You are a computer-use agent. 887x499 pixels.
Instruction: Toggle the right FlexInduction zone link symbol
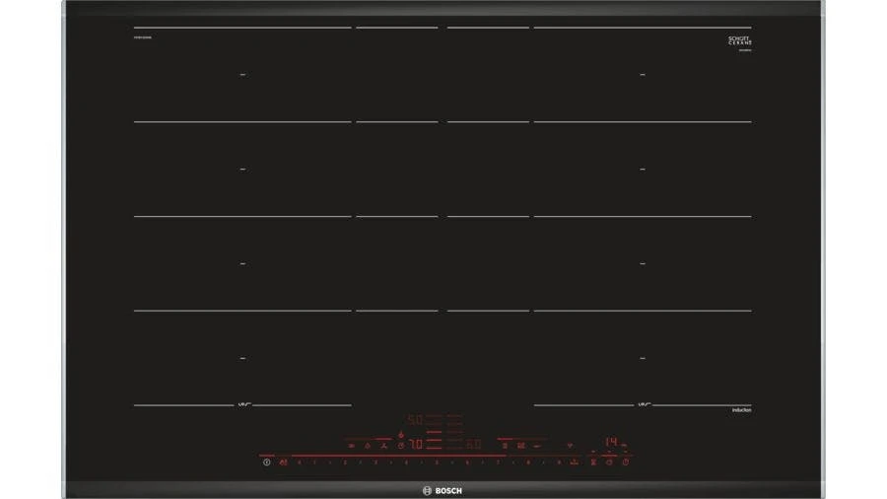tap(643, 405)
